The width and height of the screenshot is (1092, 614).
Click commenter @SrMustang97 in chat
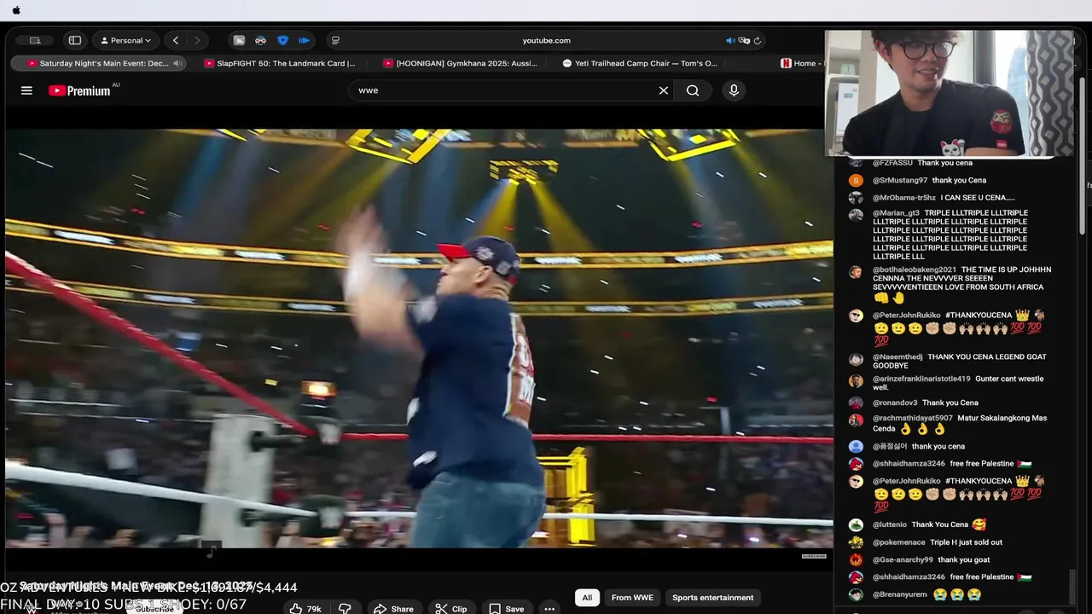pos(899,181)
